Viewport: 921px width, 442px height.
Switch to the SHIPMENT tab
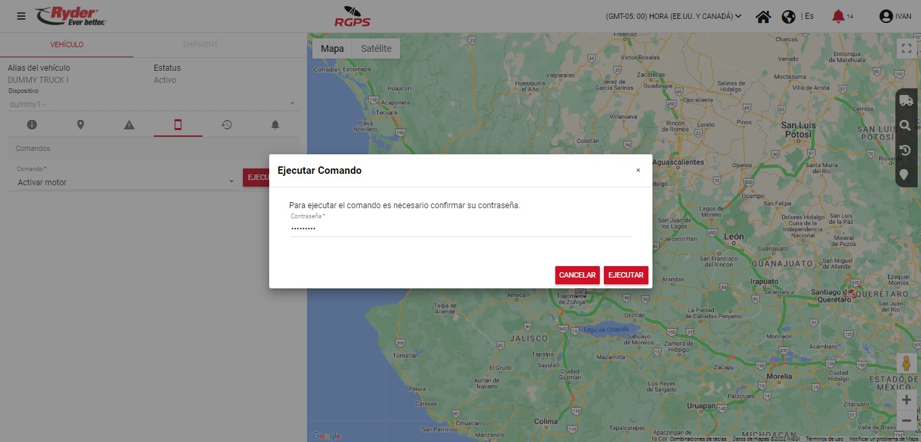200,44
